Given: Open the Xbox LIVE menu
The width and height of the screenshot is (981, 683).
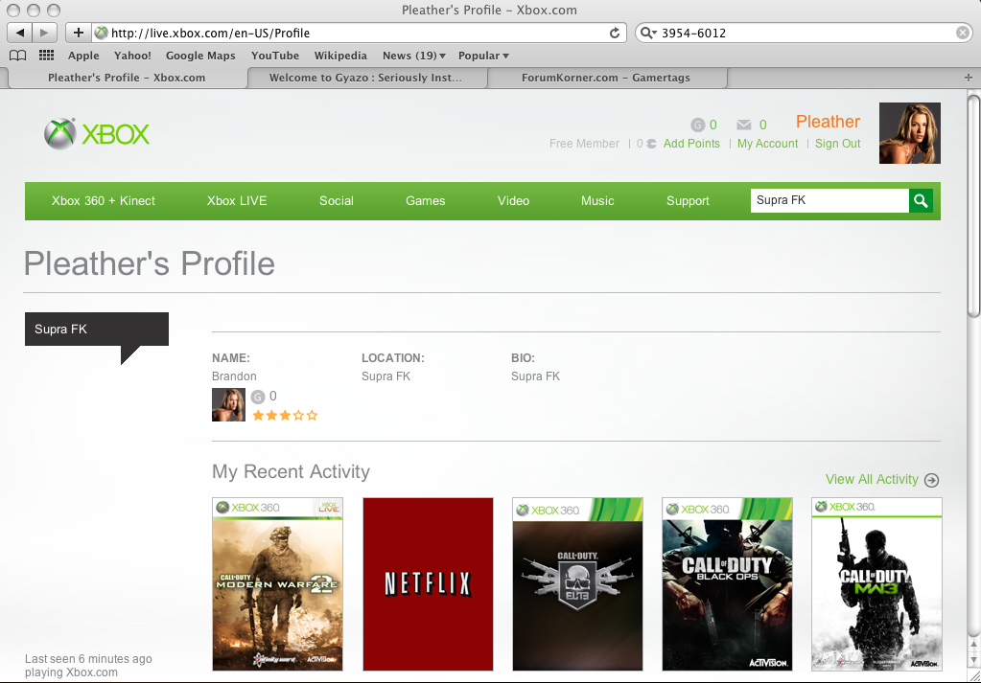Looking at the screenshot, I should pos(237,200).
